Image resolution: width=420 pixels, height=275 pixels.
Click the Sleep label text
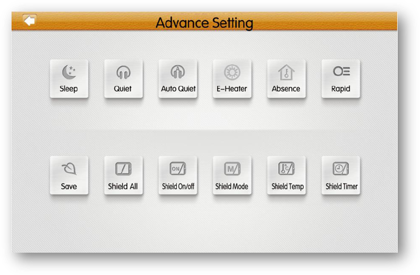68,89
